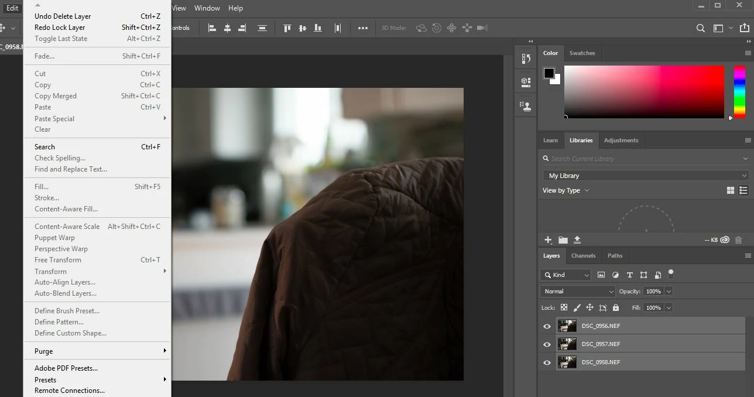Click the Share icon in options bar

pyautogui.click(x=745, y=28)
